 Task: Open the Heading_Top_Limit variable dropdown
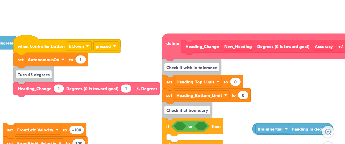(x=198, y=82)
